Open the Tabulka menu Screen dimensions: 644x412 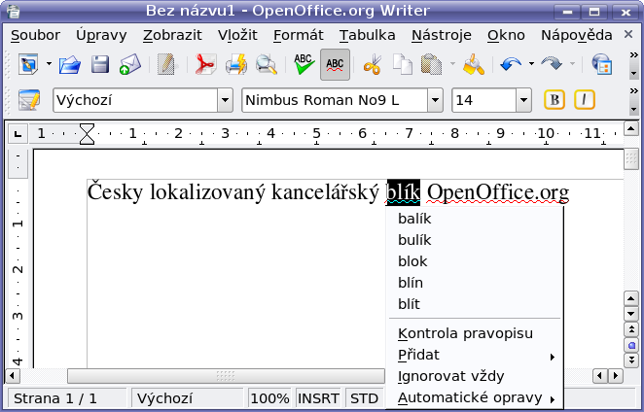click(368, 35)
